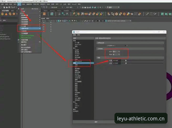Click the orange sphere-like mesh shelf icon

pyautogui.click(x=117, y=14)
